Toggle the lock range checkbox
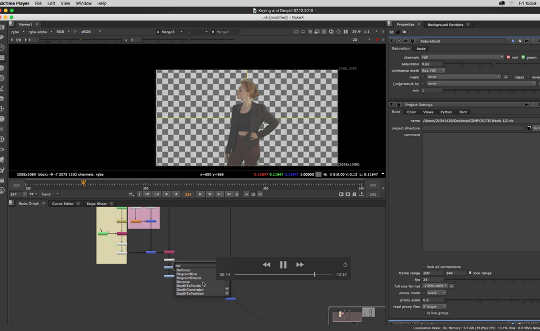The width and height of the screenshot is (540, 331). point(470,273)
